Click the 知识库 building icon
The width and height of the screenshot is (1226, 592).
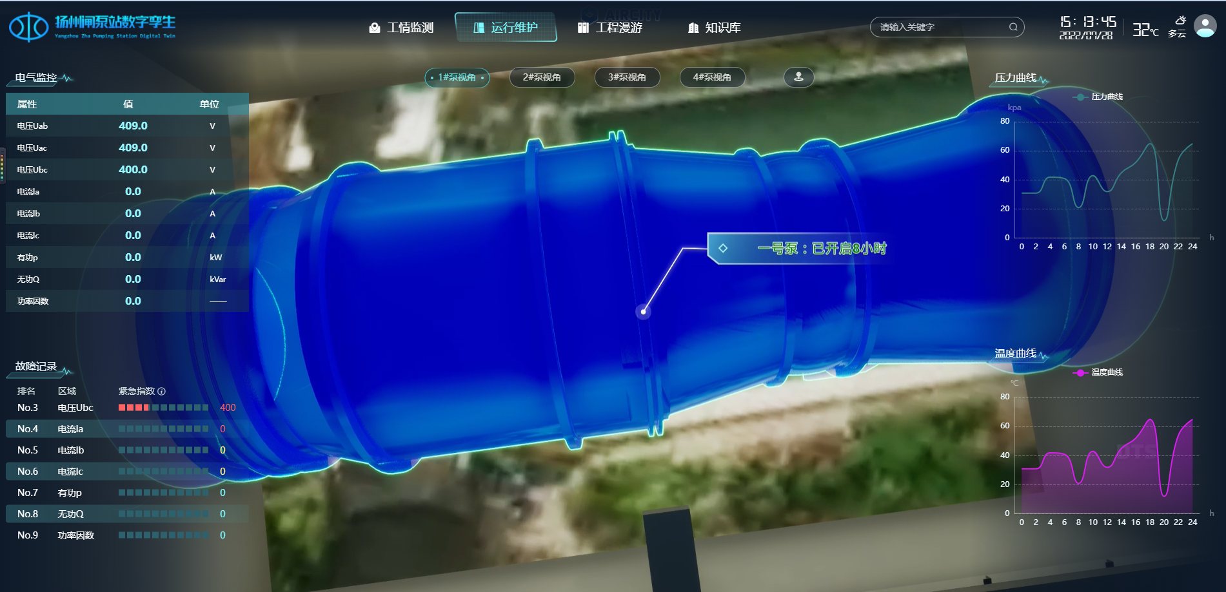point(693,28)
